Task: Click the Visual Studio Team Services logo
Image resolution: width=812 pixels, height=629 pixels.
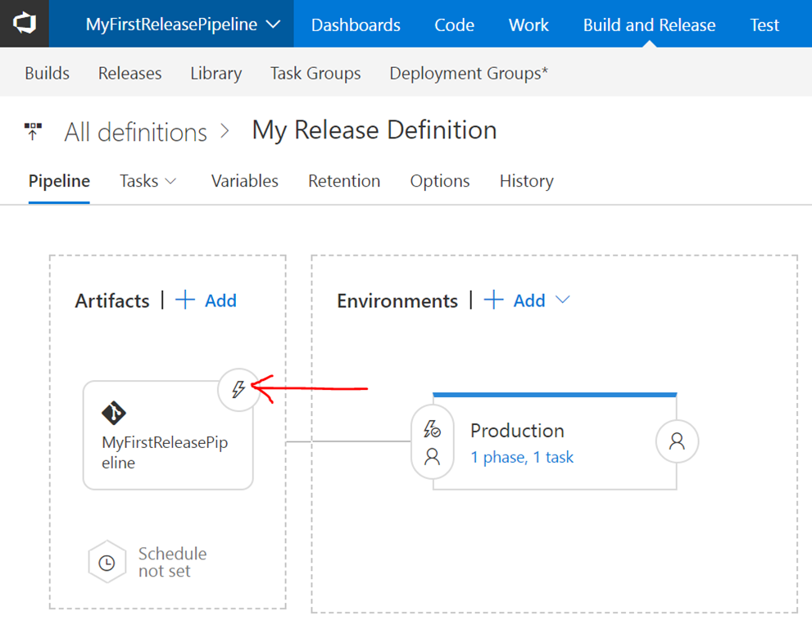Action: (25, 24)
